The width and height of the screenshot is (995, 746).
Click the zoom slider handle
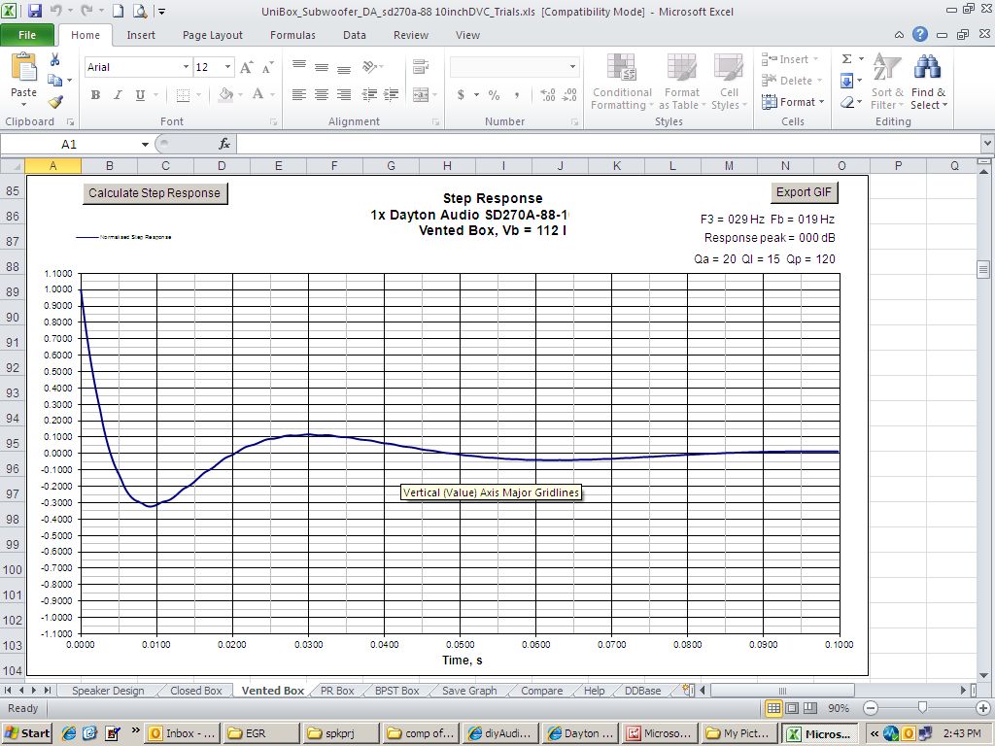click(x=922, y=708)
